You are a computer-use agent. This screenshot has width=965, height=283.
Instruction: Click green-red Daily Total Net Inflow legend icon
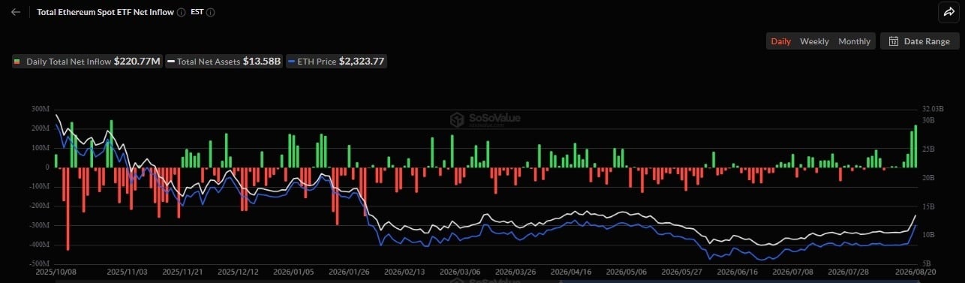point(17,62)
